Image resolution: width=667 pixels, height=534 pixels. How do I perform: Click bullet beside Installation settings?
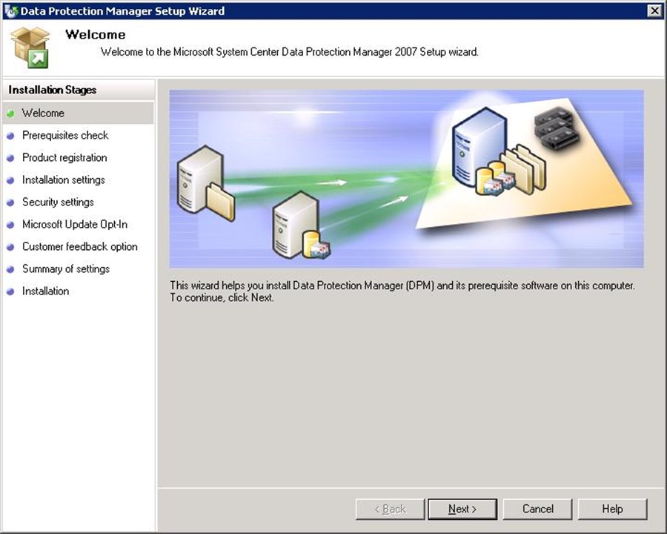[x=10, y=180]
